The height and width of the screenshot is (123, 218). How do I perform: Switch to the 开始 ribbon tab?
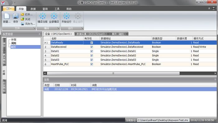(x=21, y=9)
